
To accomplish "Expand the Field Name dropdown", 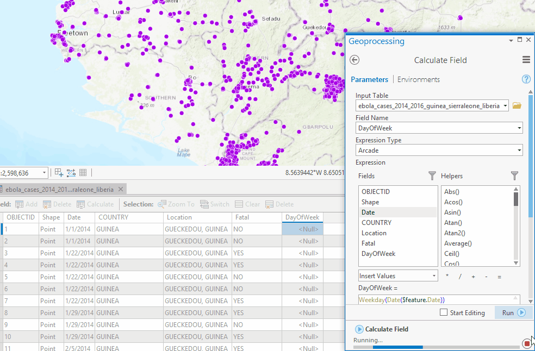I will (520, 128).
